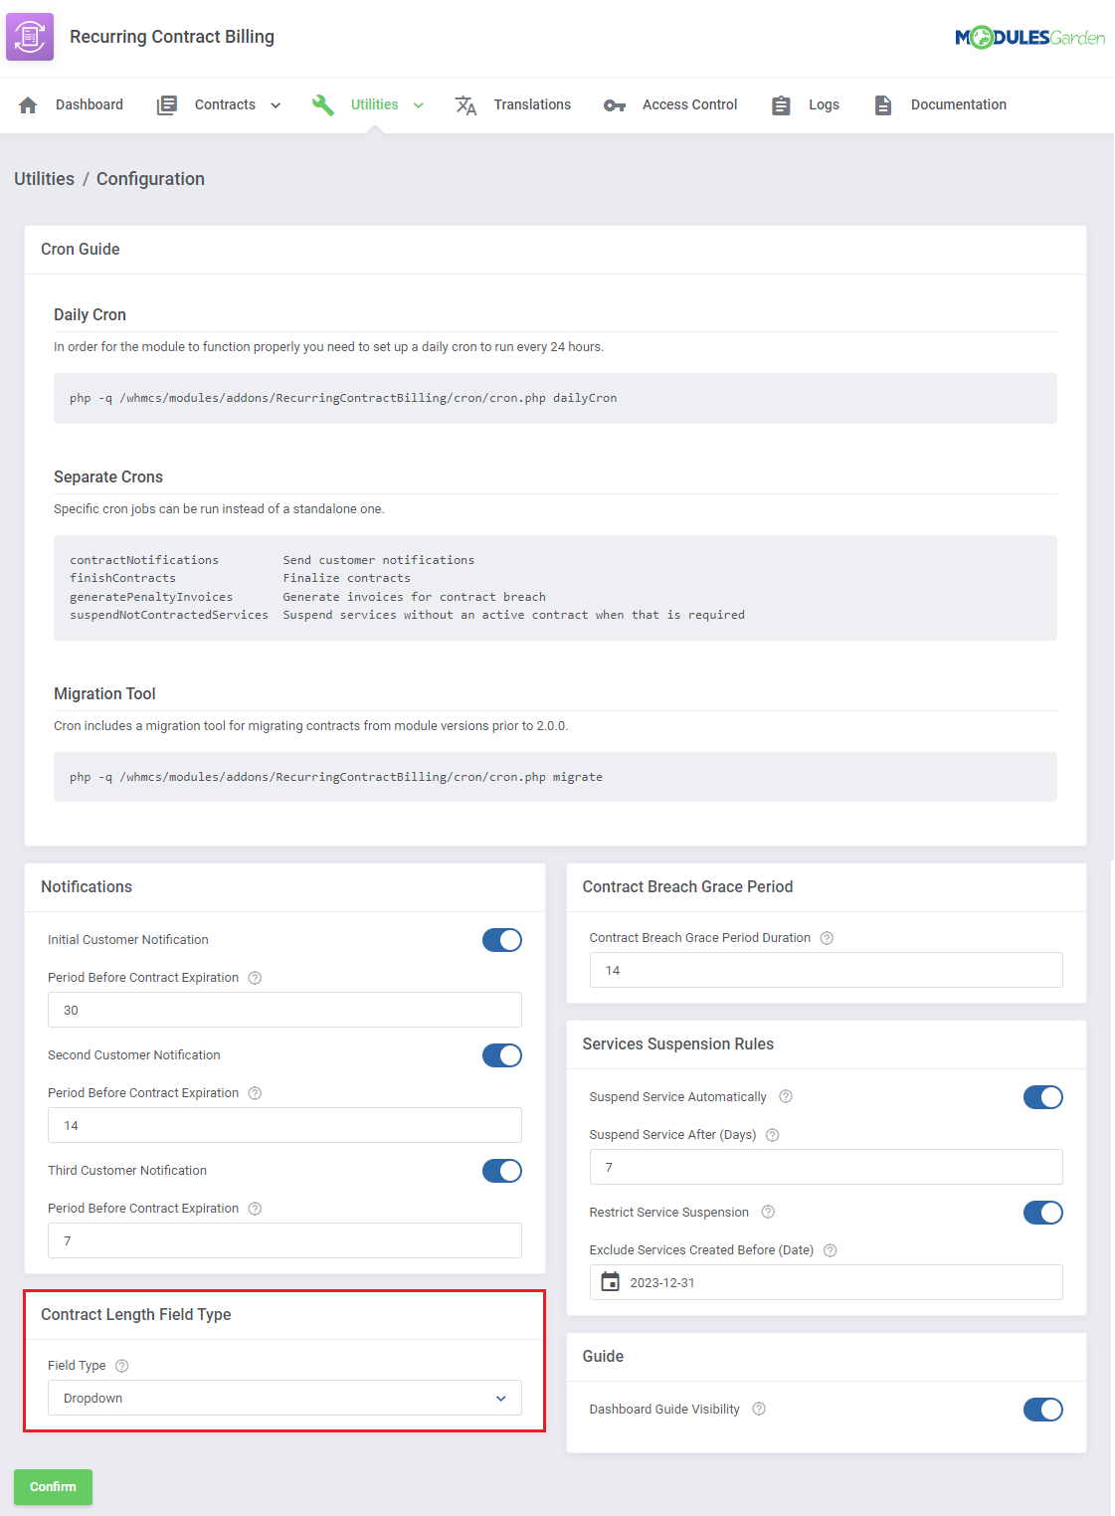
Task: Click help icon for Restrict Service Suspension
Action: (x=768, y=1212)
